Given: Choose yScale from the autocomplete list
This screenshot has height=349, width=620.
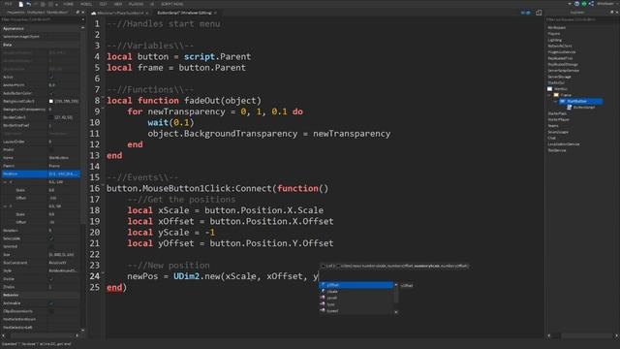Looking at the screenshot, I should pyautogui.click(x=356, y=292).
